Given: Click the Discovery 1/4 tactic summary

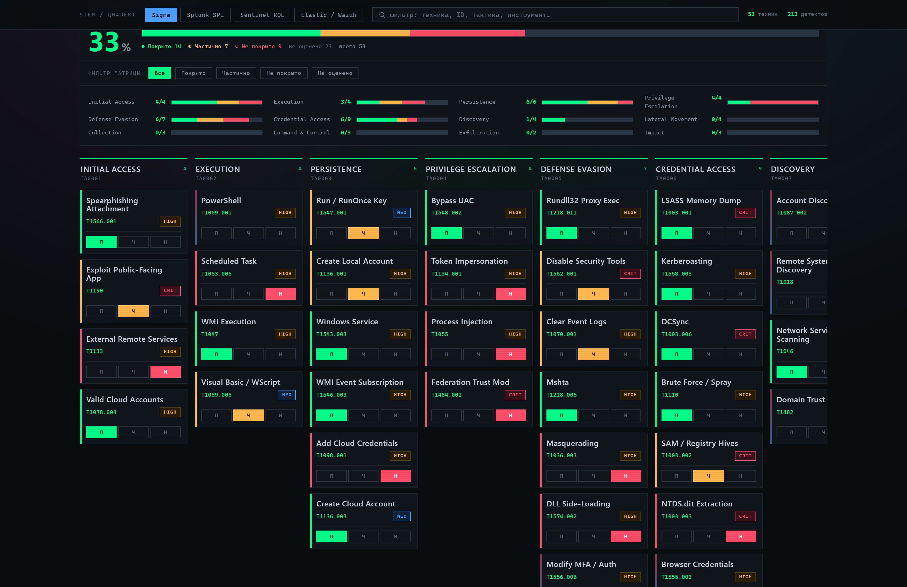Looking at the screenshot, I should 546,120.
